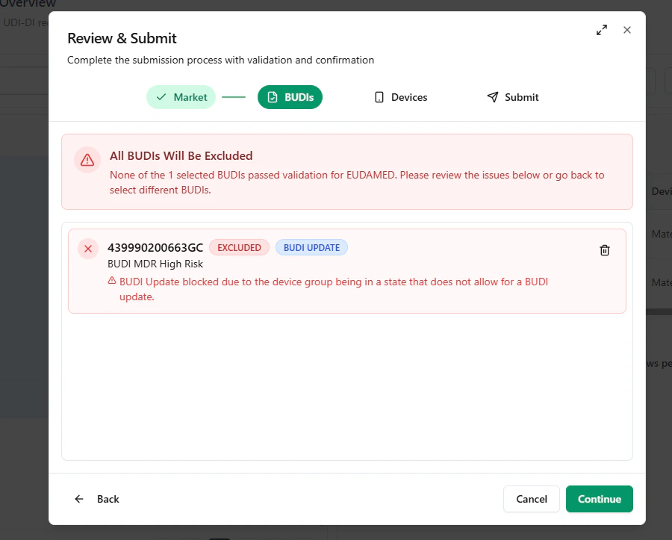672x540 pixels.
Task: Expand the dialog to full screen
Action: click(x=602, y=30)
